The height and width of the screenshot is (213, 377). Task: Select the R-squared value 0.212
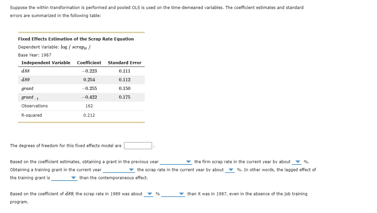[x=89, y=115]
